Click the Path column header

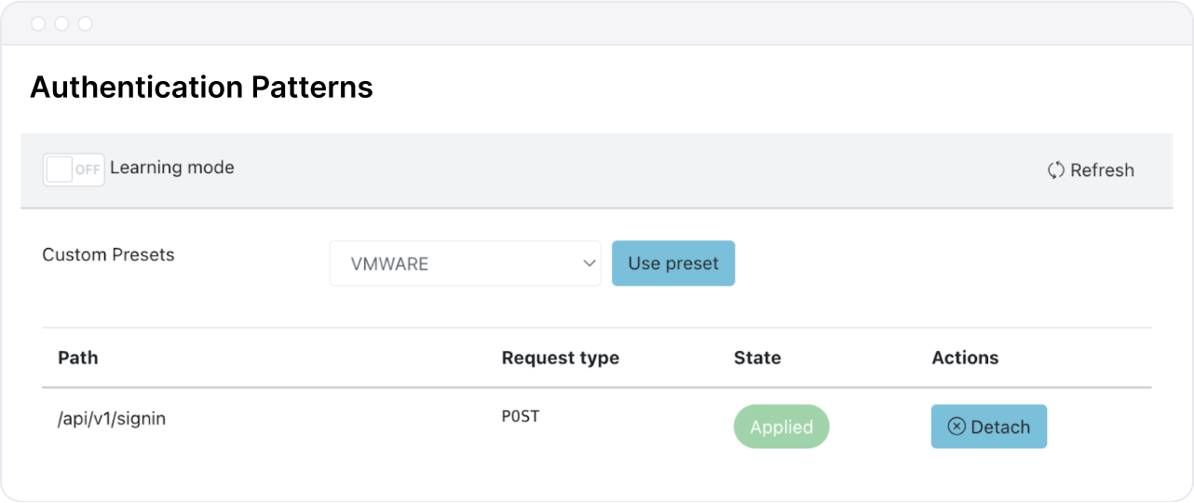[x=78, y=358]
